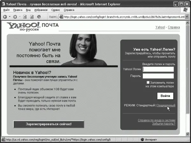Screen dimensions: 191x143
Task: Focus the Yahoo! Логин input field
Action: coord(158,69)
